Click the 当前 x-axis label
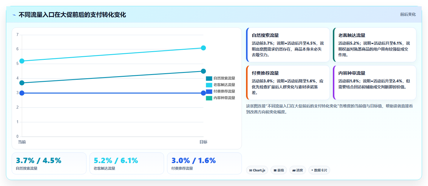The image size is (428, 186). [x=22, y=142]
